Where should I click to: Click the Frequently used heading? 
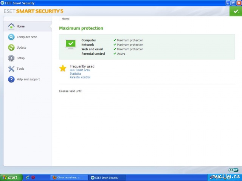tap(82, 66)
